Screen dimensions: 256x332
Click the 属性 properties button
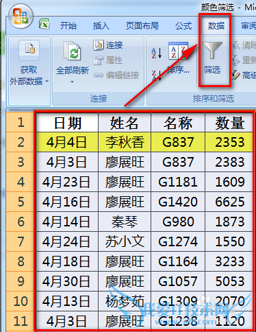coord(108,60)
